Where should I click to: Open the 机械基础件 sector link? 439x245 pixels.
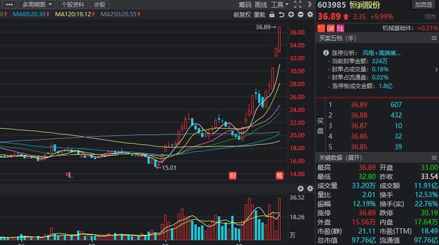398,28
